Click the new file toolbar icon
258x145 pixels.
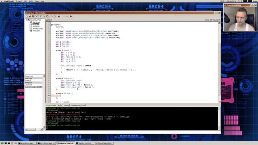pos(27,17)
